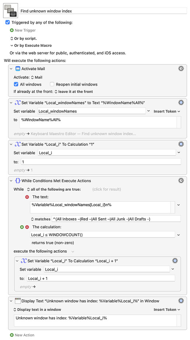The width and height of the screenshot is (190, 340).
Task: Open gear menu for Display Text action
Action: (181, 301)
